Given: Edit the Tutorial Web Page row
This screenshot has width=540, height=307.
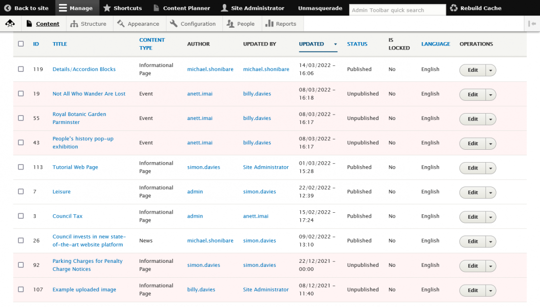Looking at the screenshot, I should click(473, 168).
